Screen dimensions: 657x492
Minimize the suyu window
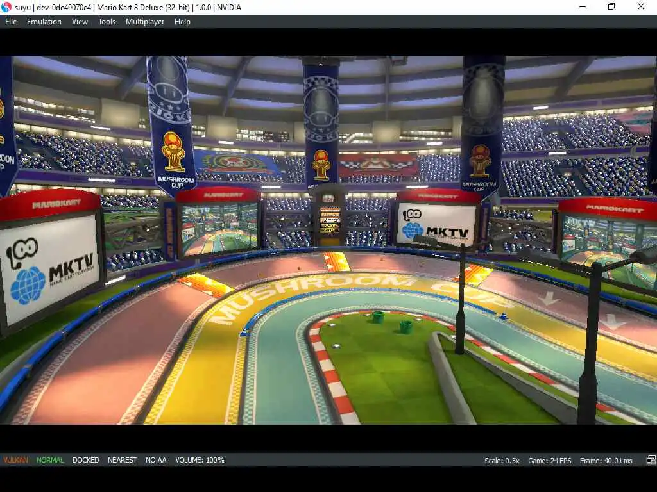583,7
